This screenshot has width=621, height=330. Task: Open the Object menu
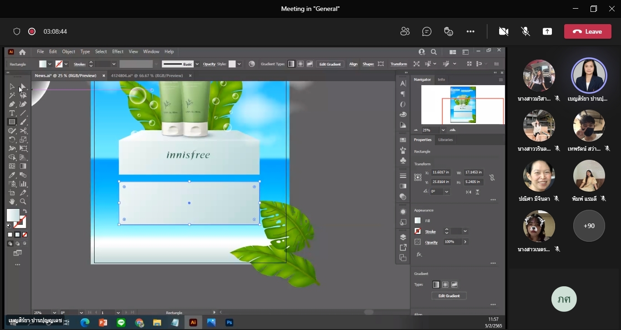tap(69, 52)
